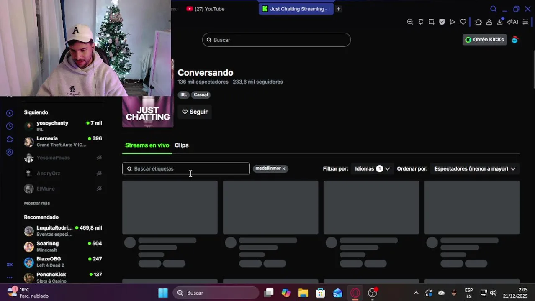This screenshot has height=301, width=535.
Task: Add page to bookmarks heart icon
Action: coord(463,22)
